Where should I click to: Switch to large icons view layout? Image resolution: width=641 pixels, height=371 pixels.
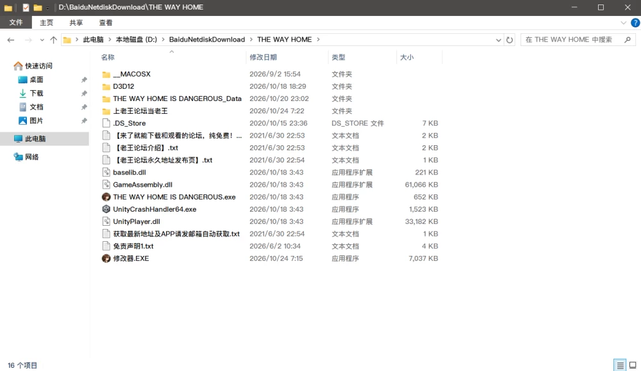633,365
